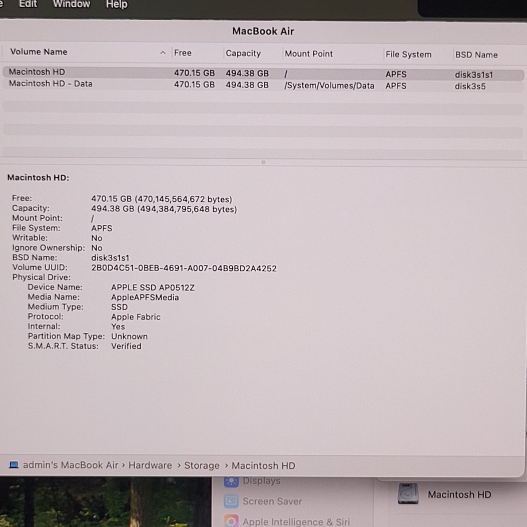527x527 pixels.
Task: Go to Storage in the path bar
Action: point(202,466)
